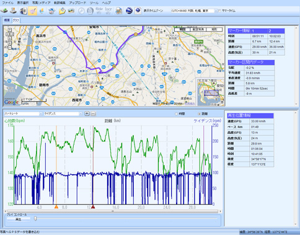Select the 時間 radio button
300x235 pixels.
point(176,113)
